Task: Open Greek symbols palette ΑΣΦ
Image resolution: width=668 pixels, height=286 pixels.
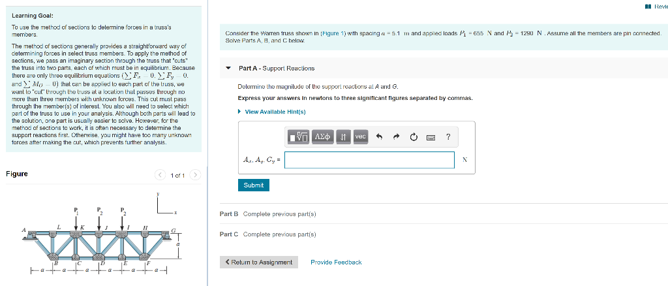Action: pos(322,137)
